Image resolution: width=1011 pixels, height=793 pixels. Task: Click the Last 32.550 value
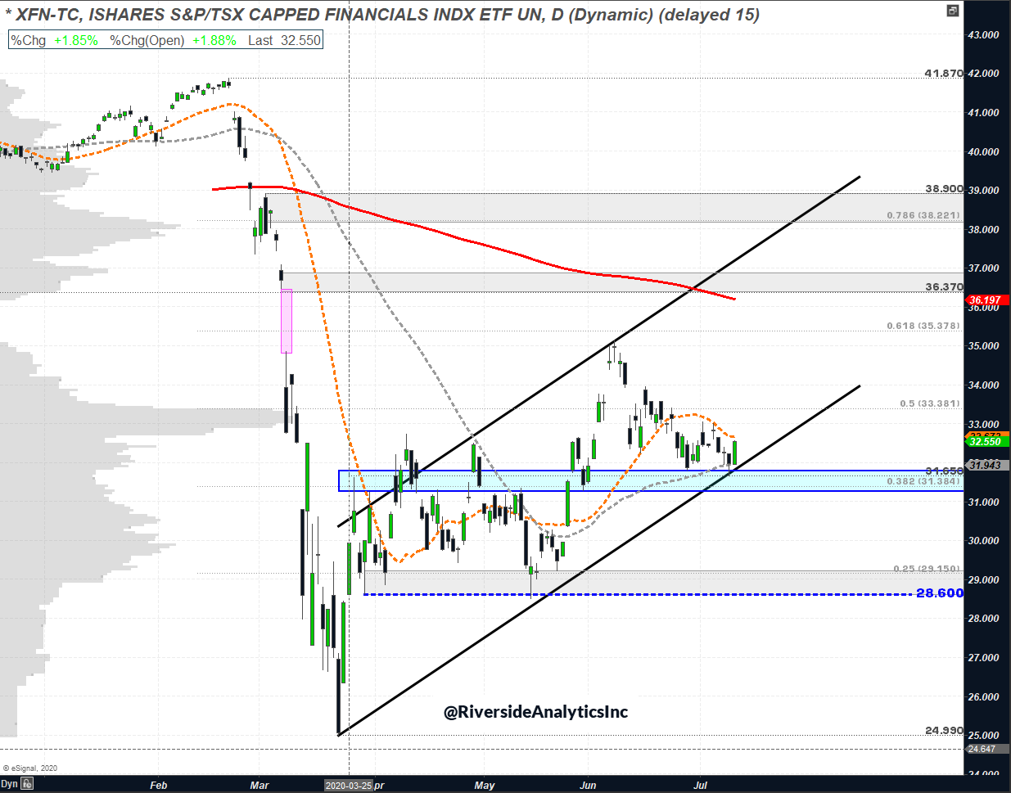[x=284, y=40]
